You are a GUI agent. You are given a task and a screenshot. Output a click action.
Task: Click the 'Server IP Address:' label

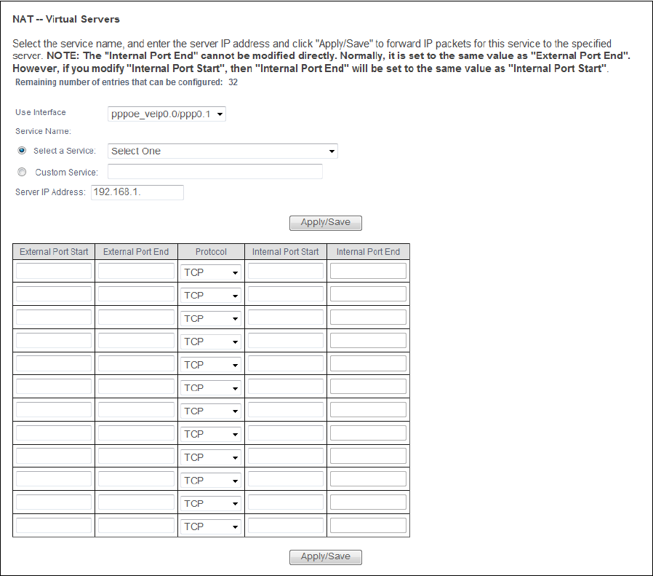[x=50, y=192]
